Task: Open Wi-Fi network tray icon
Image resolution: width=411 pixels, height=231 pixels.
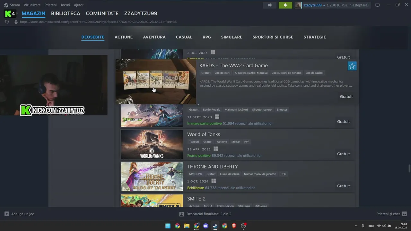Action: [x=379, y=226]
